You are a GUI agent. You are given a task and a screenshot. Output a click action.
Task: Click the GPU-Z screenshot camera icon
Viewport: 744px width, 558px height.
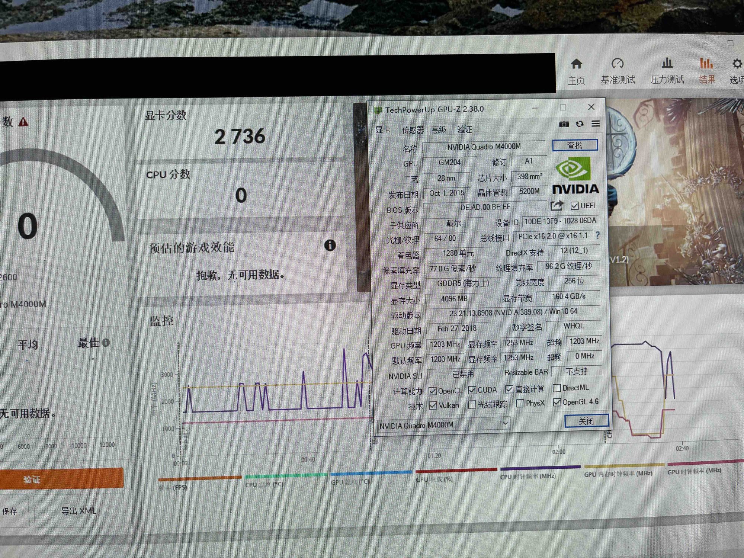[564, 124]
